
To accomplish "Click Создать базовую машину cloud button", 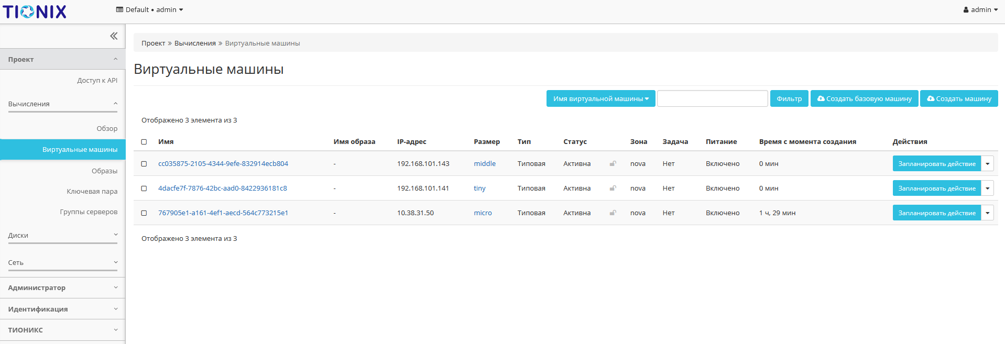I will tap(864, 98).
